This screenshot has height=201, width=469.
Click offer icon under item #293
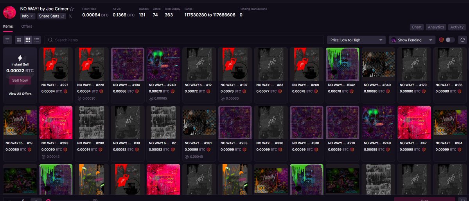[44, 156]
